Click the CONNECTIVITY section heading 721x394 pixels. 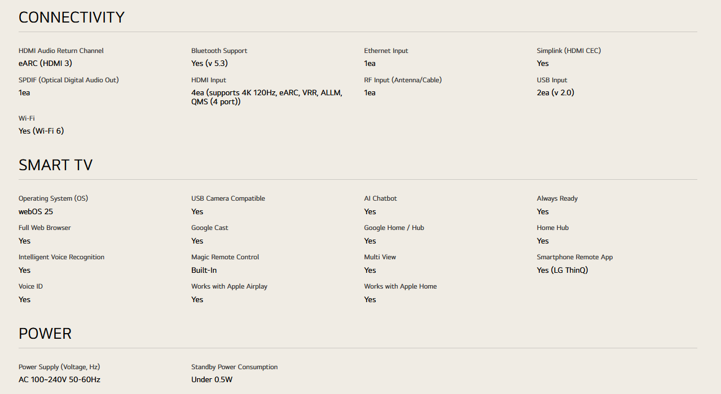tap(72, 17)
